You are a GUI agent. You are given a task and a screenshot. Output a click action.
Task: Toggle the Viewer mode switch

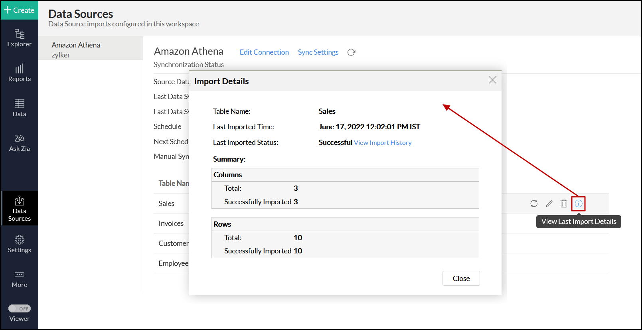19,308
